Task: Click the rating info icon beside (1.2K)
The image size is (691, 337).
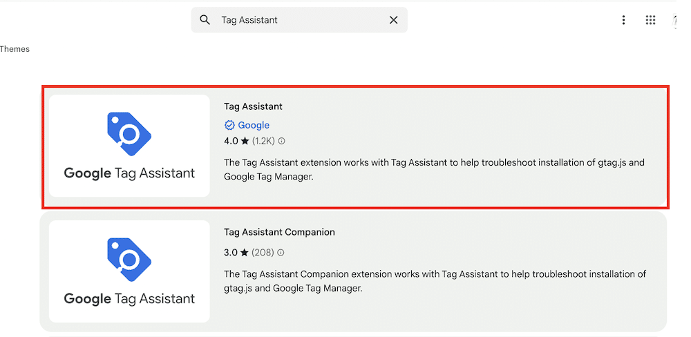Action: [282, 141]
